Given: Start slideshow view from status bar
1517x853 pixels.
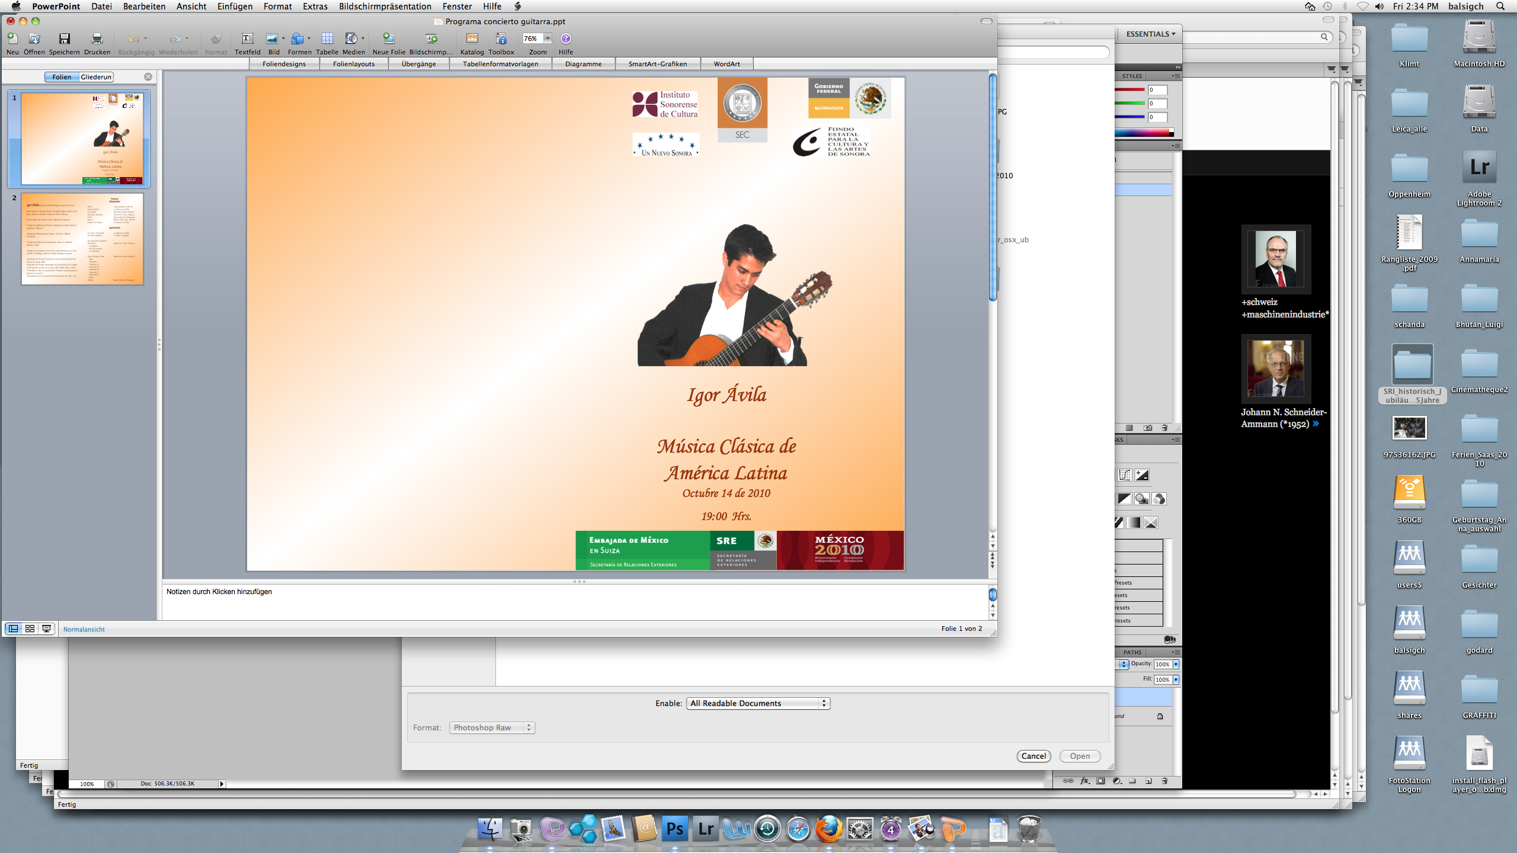Looking at the screenshot, I should coord(46,628).
